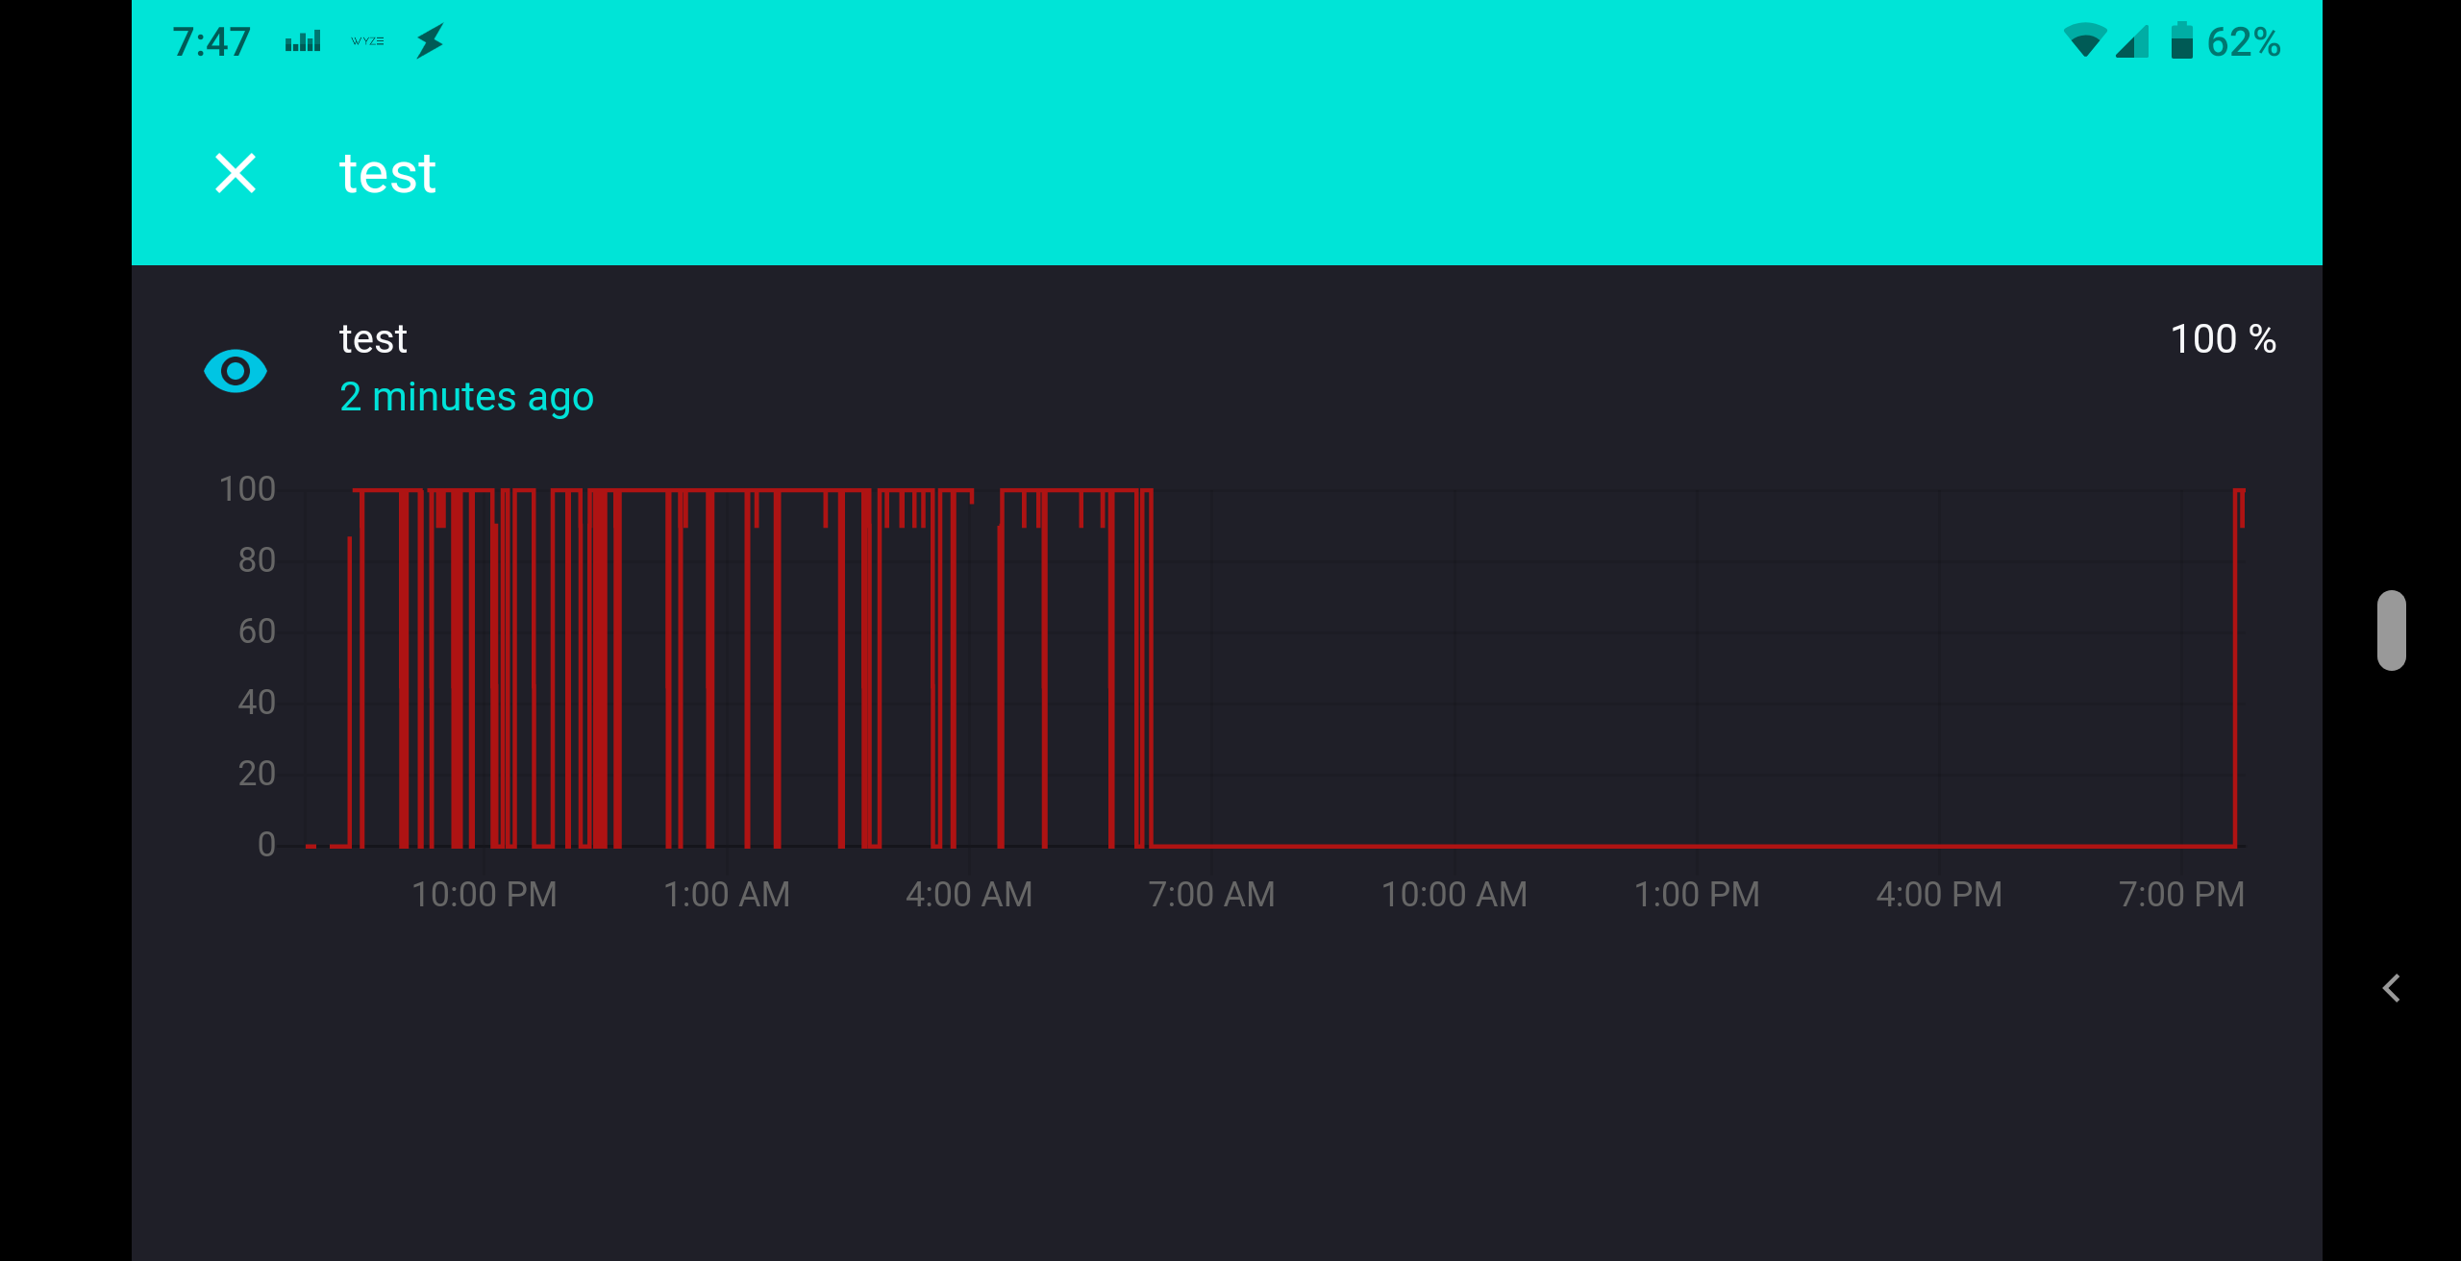The height and width of the screenshot is (1261, 2461).
Task: Tap the battery icon showing 62%
Action: tap(2182, 42)
